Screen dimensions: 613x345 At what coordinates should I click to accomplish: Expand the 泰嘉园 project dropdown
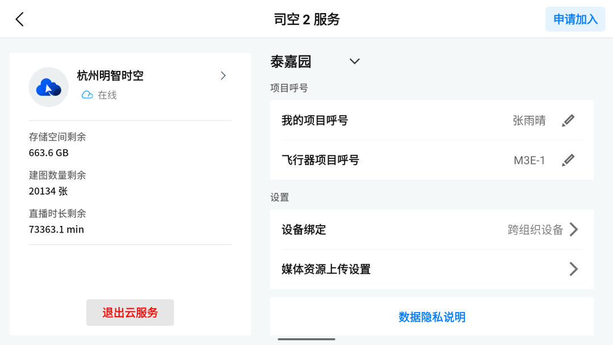[355, 61]
